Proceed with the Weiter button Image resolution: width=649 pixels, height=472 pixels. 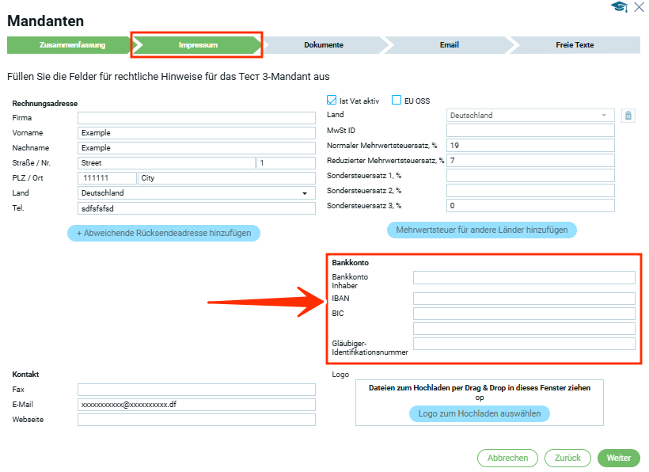coord(618,458)
